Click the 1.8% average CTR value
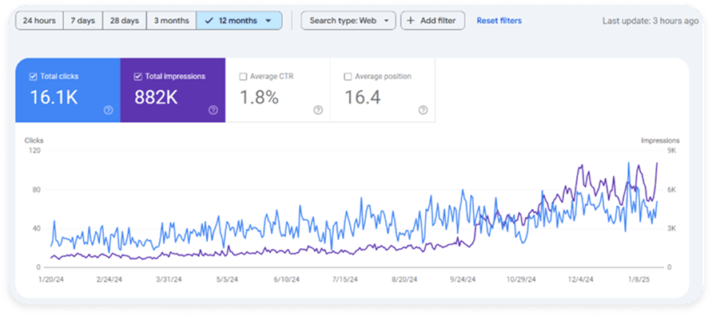712x316 pixels. [259, 97]
